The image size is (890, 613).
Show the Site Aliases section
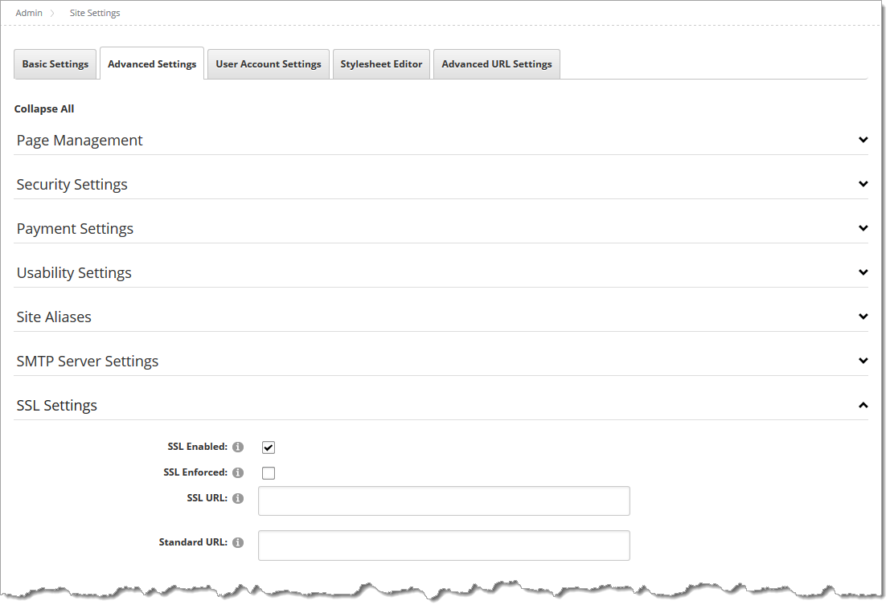coord(863,317)
